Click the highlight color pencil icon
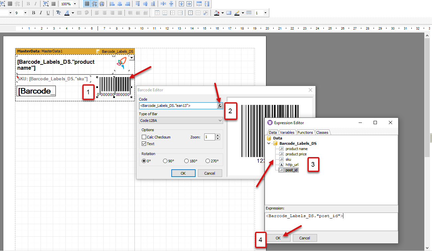This screenshot has height=251, width=432. point(237,13)
